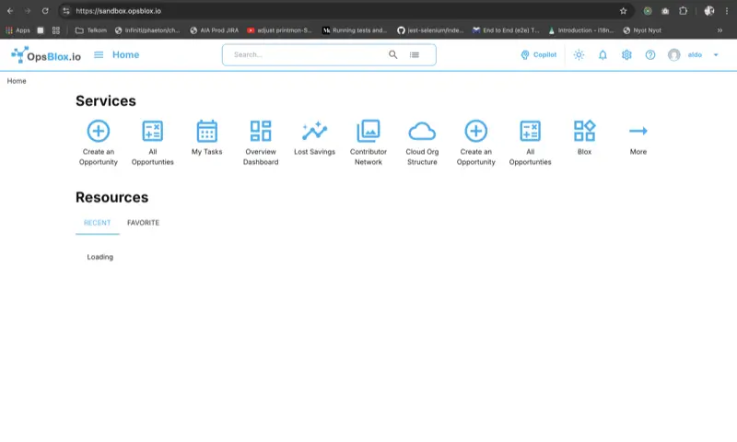
Task: Toggle light/dark theme sun icon
Action: click(x=579, y=55)
